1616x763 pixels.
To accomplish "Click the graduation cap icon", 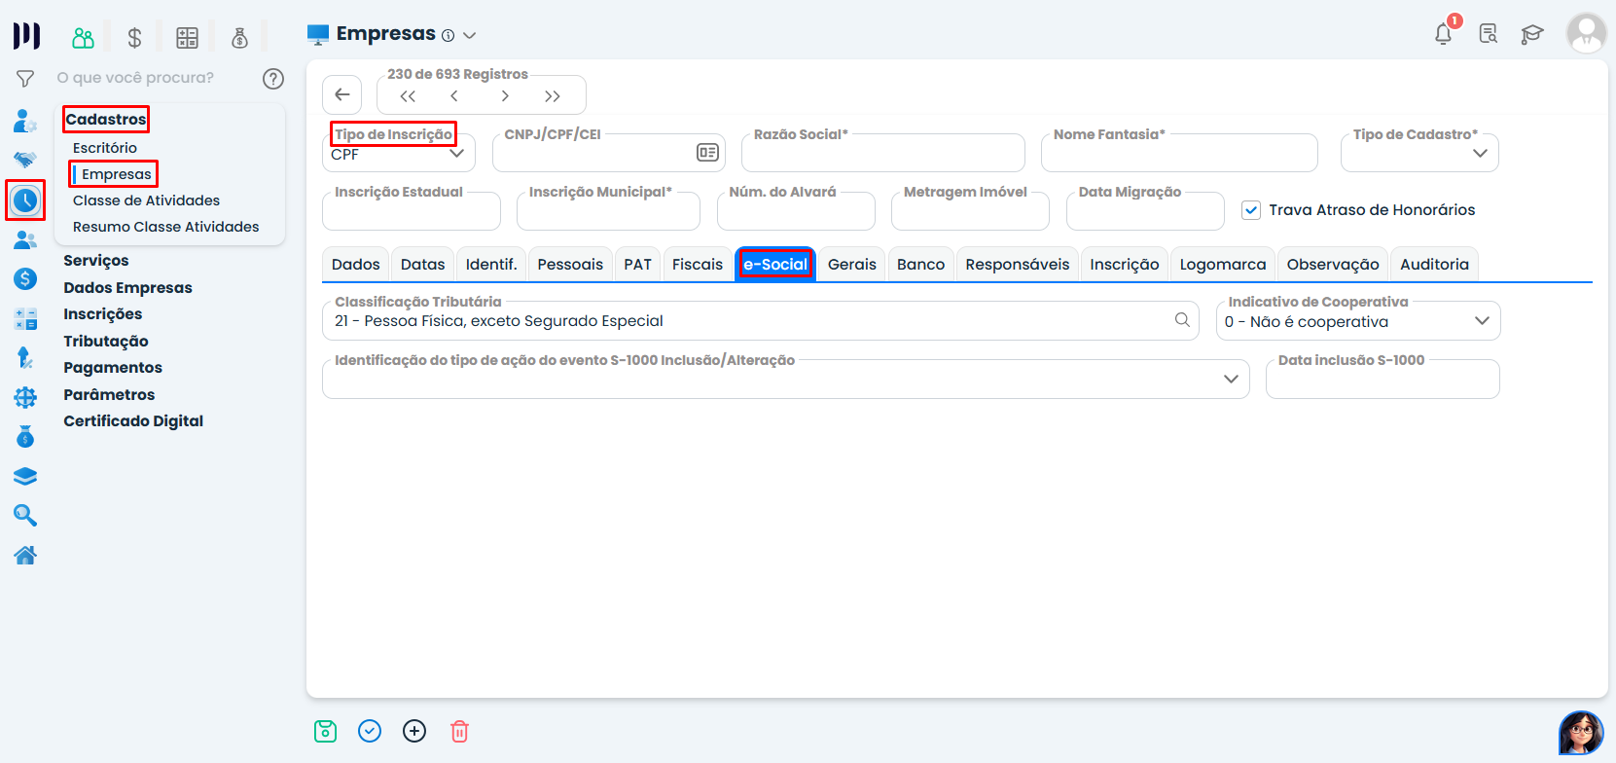I will coord(1532,35).
